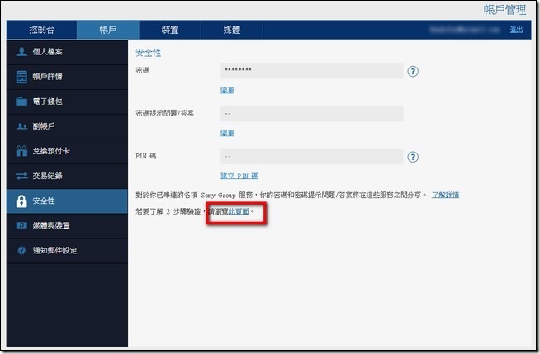540x354 pixels.
Task: Click the 密碼提示問題/答案 label
Action: click(165, 113)
